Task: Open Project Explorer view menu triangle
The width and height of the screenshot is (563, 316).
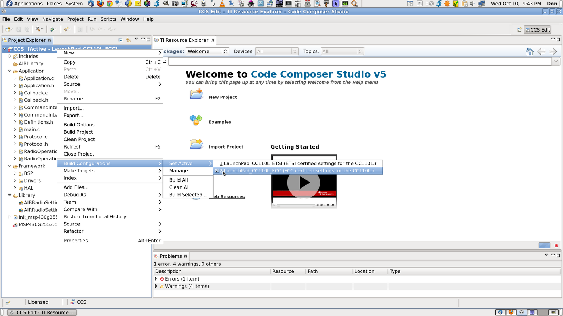Action: pyautogui.click(x=137, y=39)
